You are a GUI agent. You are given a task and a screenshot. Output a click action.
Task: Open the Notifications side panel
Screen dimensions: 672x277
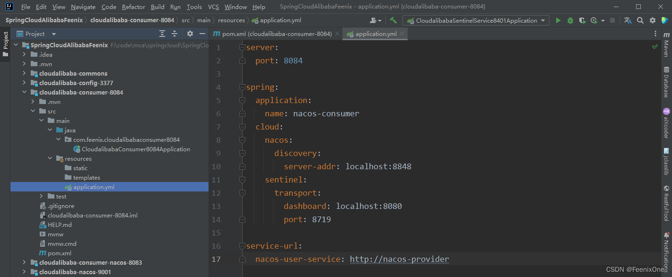coord(666,251)
